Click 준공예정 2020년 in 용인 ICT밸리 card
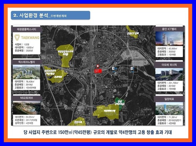Viewport: 196px width, 146px height. click(x=166, y=52)
